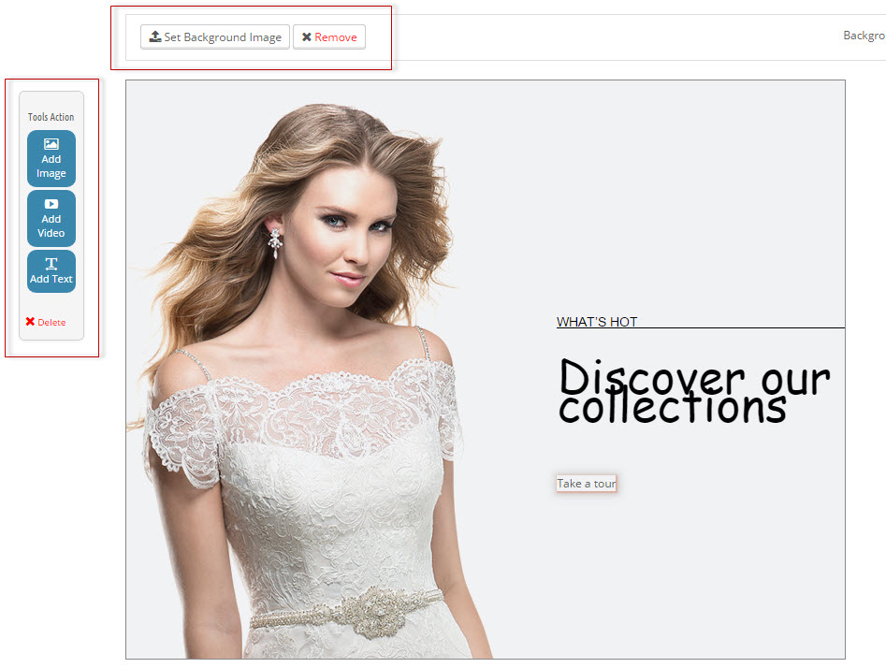Select the WHAT'S HOT text element
The image size is (886, 668).
click(597, 322)
